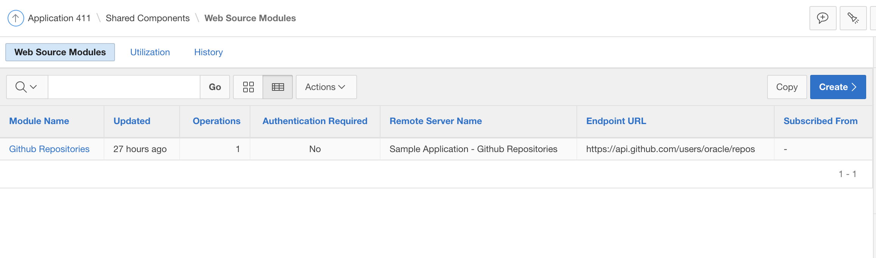The width and height of the screenshot is (876, 258).
Task: Open the History tab
Action: coord(208,52)
